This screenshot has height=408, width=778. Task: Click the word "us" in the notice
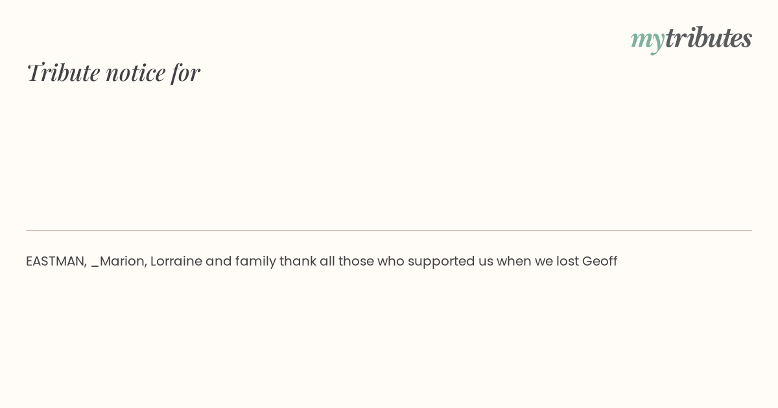[486, 262]
